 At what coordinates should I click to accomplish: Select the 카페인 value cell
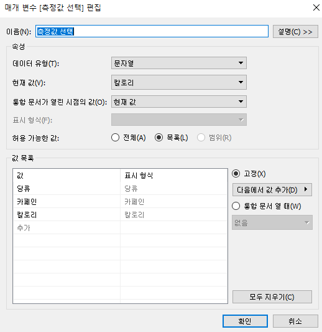(x=67, y=202)
